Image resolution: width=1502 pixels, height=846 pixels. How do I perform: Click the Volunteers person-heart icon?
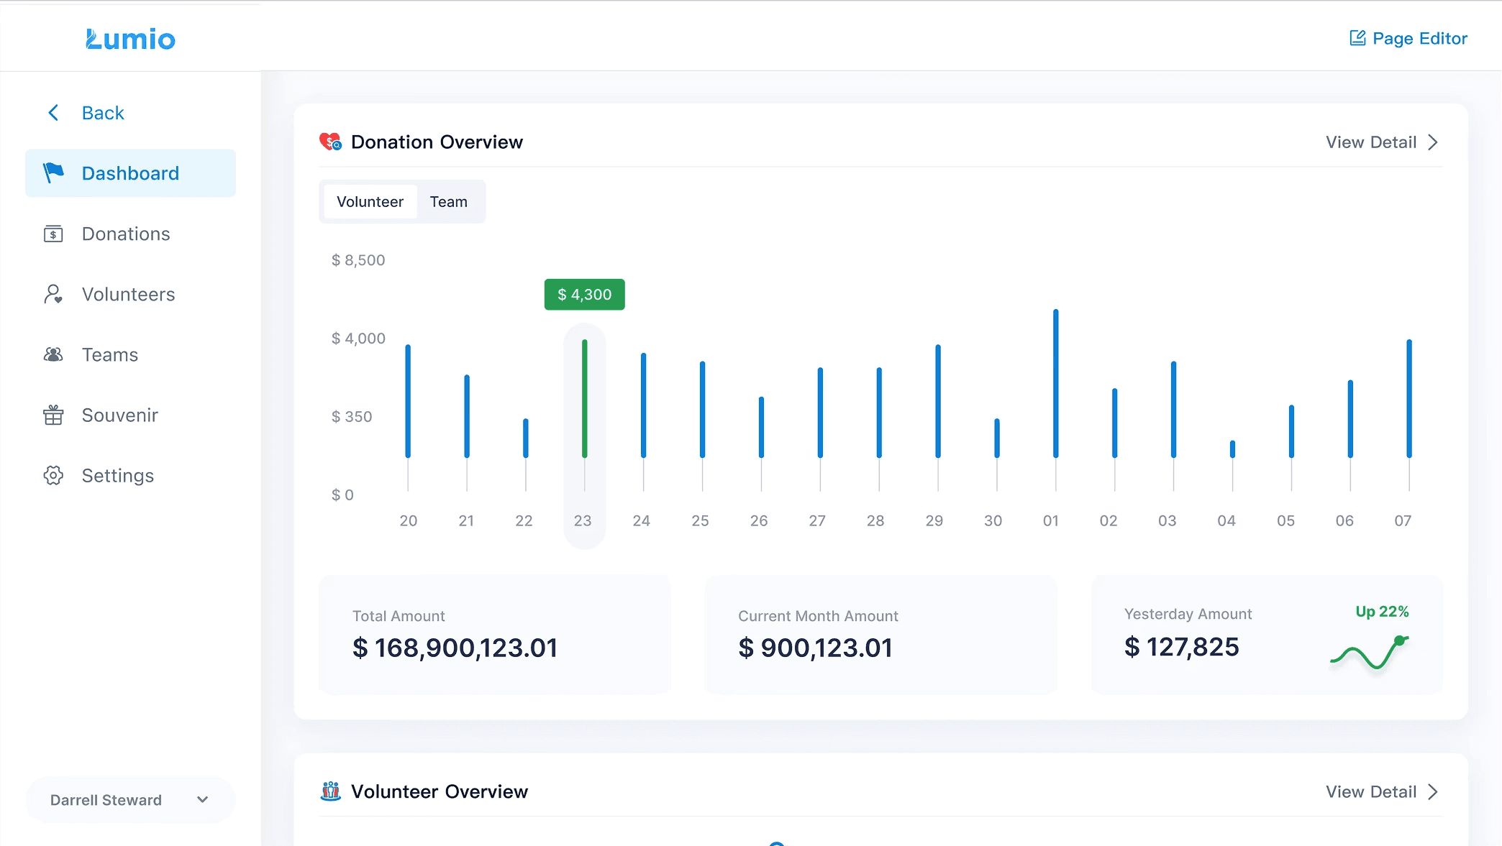(53, 294)
